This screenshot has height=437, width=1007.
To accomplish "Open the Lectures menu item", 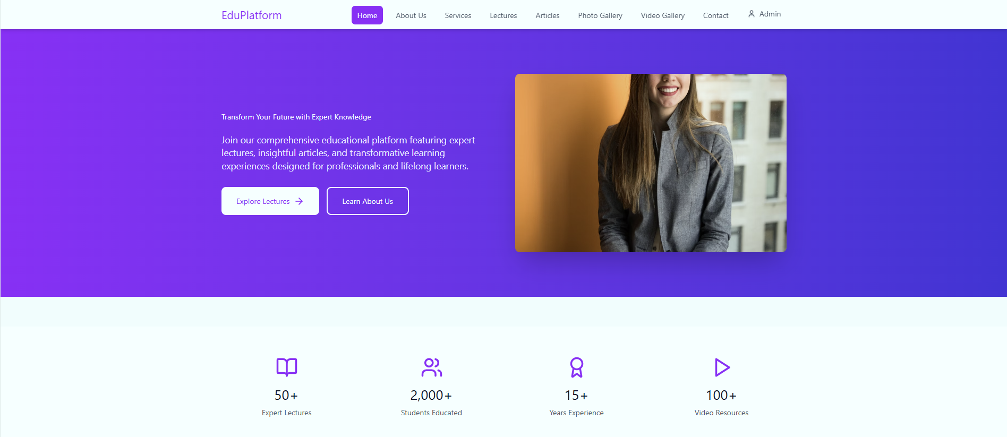I will [503, 15].
